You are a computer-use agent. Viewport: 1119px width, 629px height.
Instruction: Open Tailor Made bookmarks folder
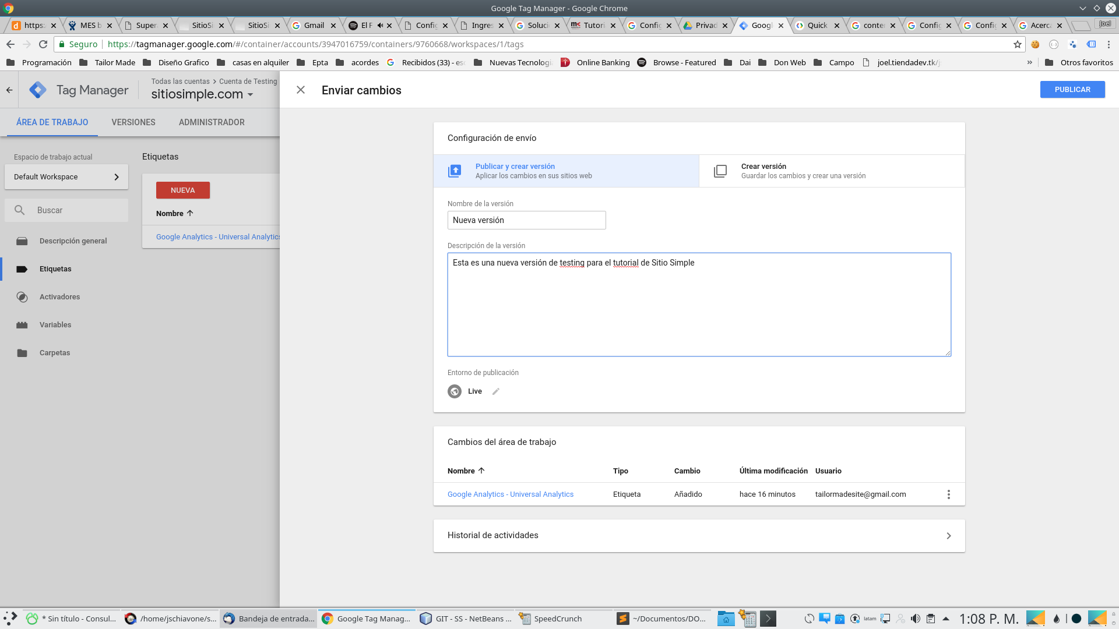[x=107, y=62]
